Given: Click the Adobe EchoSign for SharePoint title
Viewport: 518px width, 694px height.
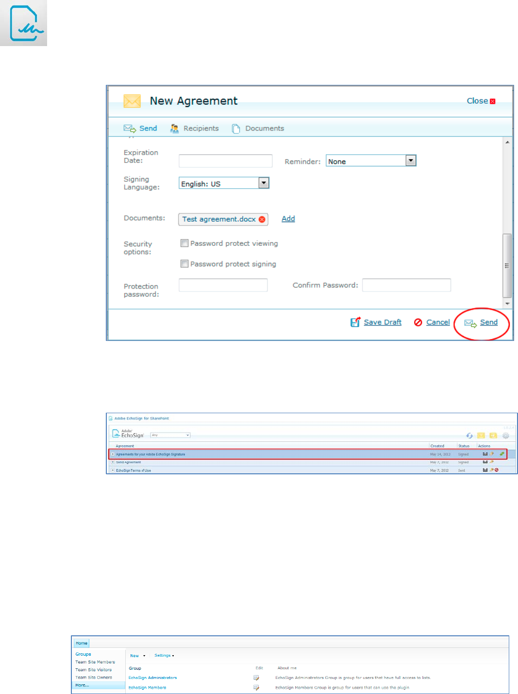Looking at the screenshot, I should [142, 418].
